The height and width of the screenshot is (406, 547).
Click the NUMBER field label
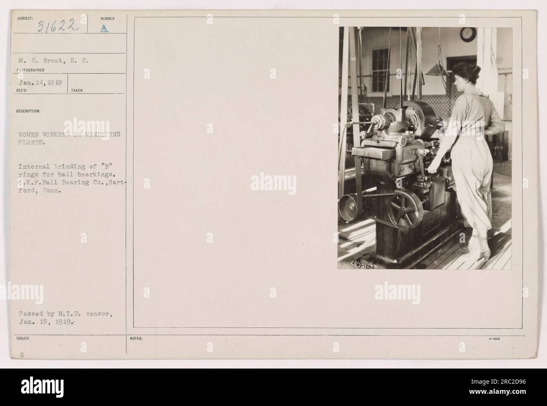tap(108, 19)
